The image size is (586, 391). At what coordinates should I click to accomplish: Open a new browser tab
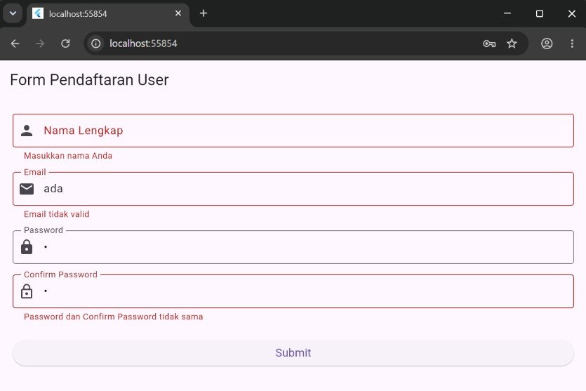(x=204, y=13)
